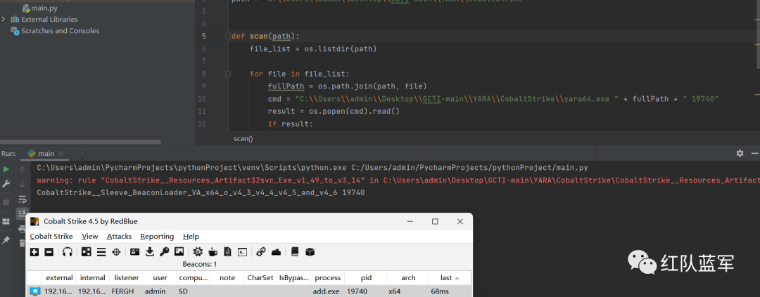Click scan() breadcrumb in editor
The width and height of the screenshot is (760, 297).
(243, 139)
